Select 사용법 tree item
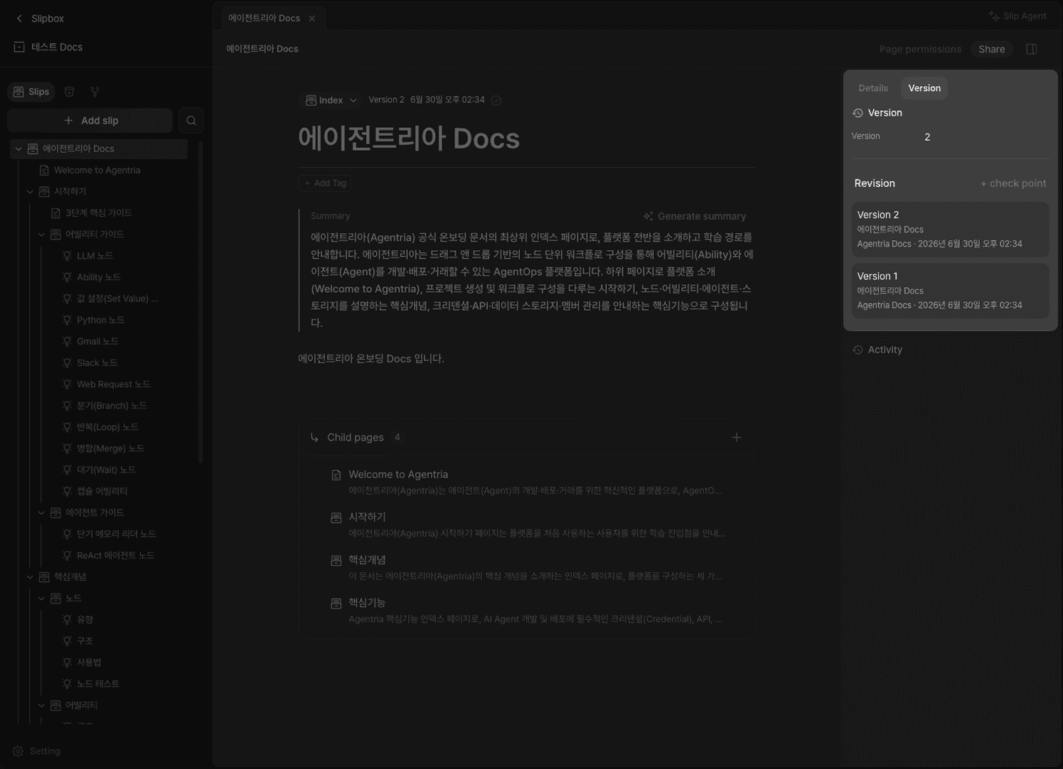The height and width of the screenshot is (769, 1063). click(89, 662)
